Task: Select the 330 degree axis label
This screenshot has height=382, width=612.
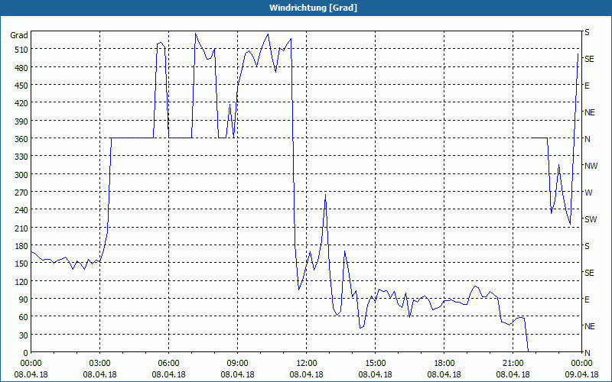Action: [21, 157]
